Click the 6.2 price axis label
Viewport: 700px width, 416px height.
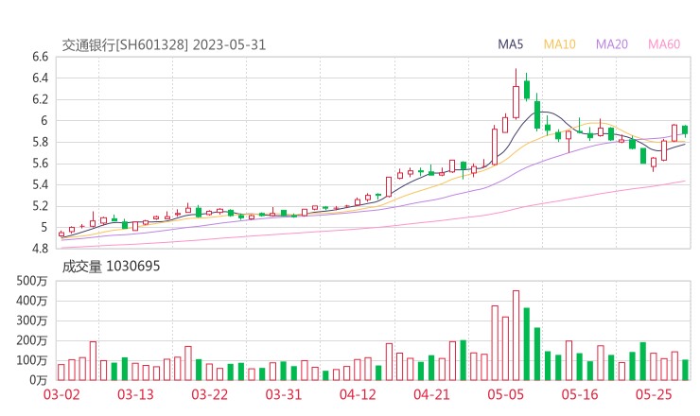coord(40,99)
